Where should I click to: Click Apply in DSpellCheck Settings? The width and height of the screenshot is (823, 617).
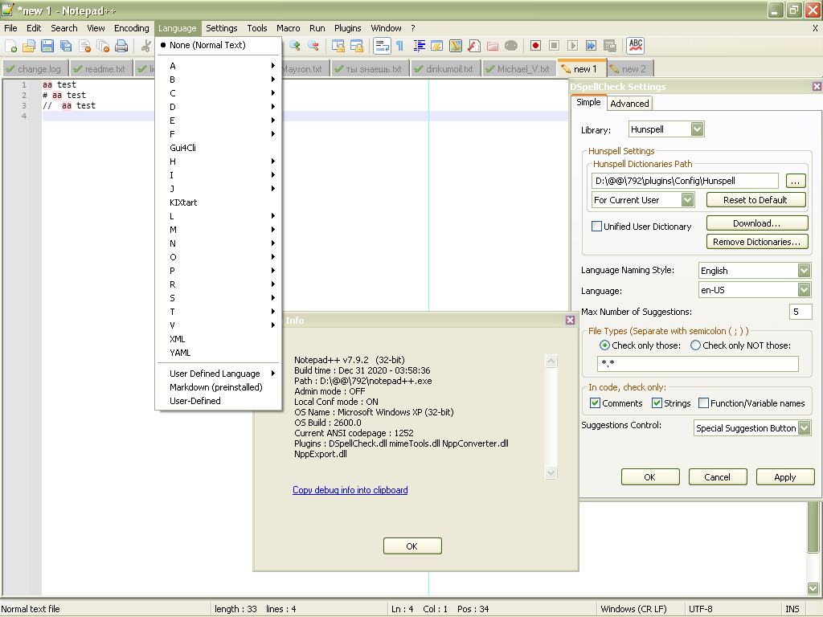coord(784,477)
